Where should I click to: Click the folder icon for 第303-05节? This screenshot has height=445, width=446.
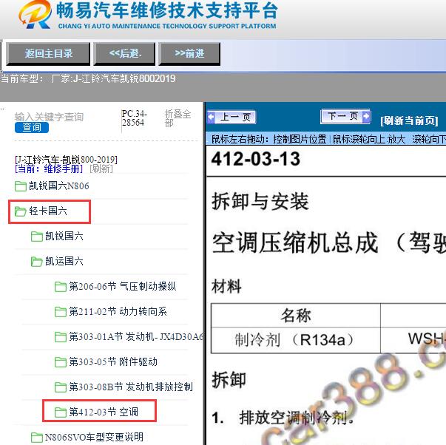point(61,362)
